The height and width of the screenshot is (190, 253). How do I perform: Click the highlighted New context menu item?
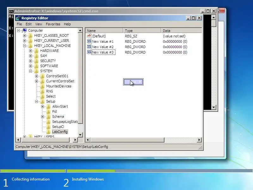133,82
